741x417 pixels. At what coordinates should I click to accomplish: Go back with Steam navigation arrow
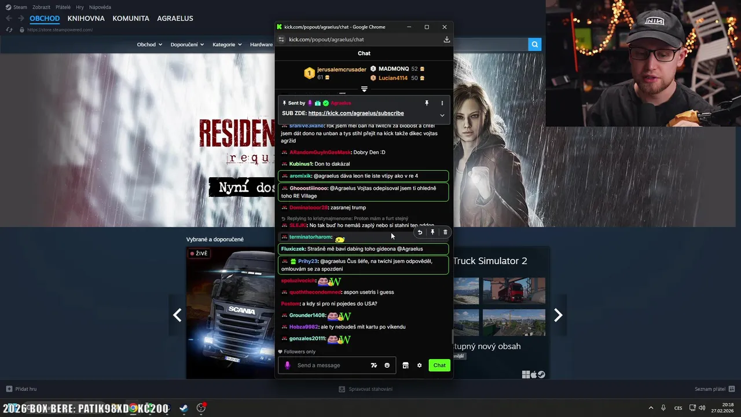pyautogui.click(x=8, y=19)
